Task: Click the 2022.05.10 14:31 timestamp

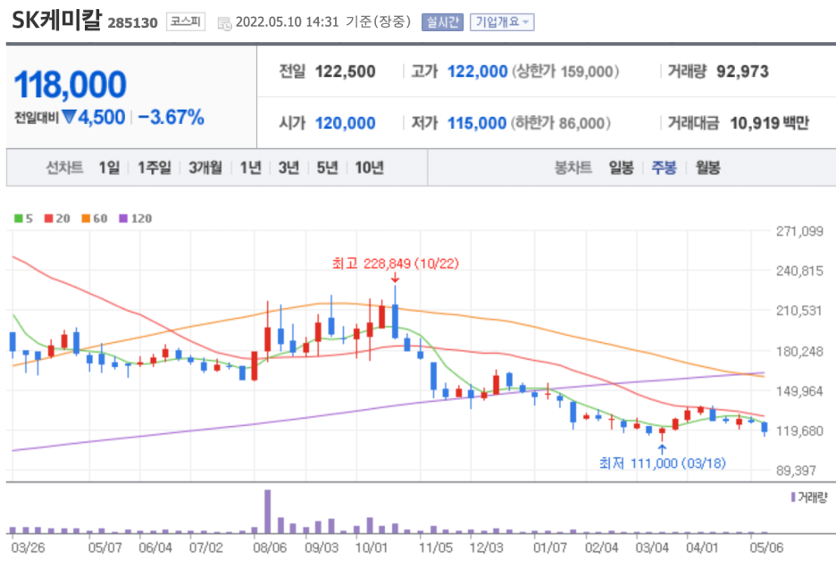Action: coord(287,21)
